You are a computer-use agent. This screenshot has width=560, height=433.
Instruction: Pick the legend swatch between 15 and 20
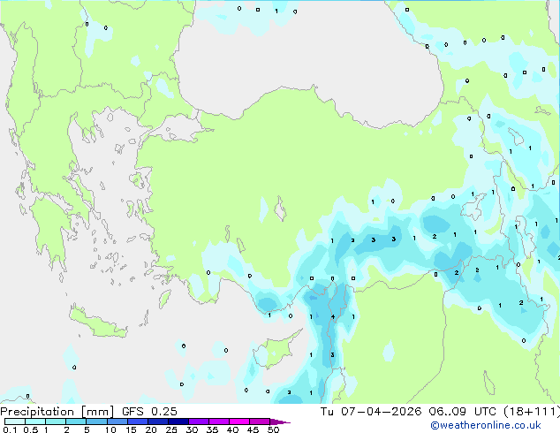[138, 422]
